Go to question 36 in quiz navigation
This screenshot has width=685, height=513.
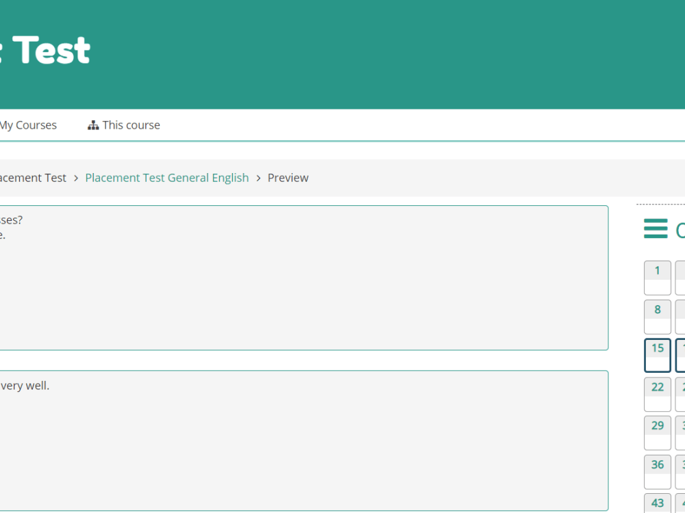(658, 472)
